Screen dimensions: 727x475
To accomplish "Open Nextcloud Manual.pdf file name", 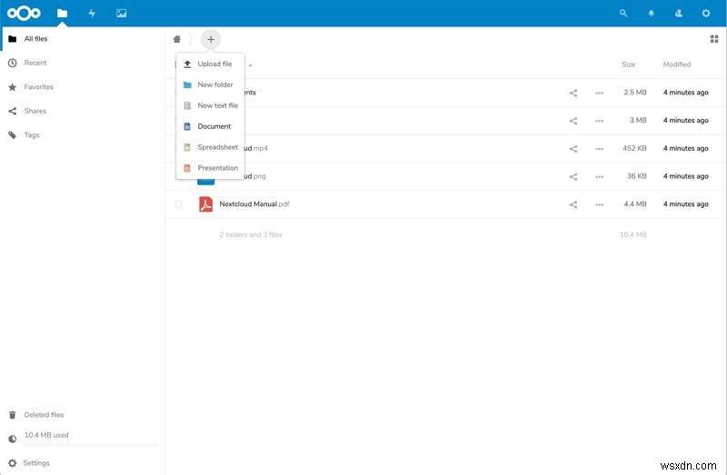I will [x=254, y=204].
